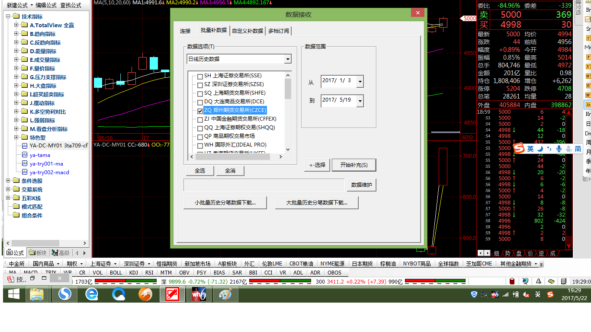Uncheck the ZQ 郑州期货交易所(CZCE) checkbox

pos(200,111)
